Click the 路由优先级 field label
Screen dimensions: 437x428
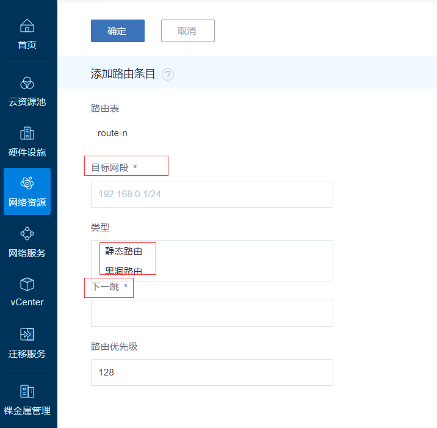pos(114,347)
